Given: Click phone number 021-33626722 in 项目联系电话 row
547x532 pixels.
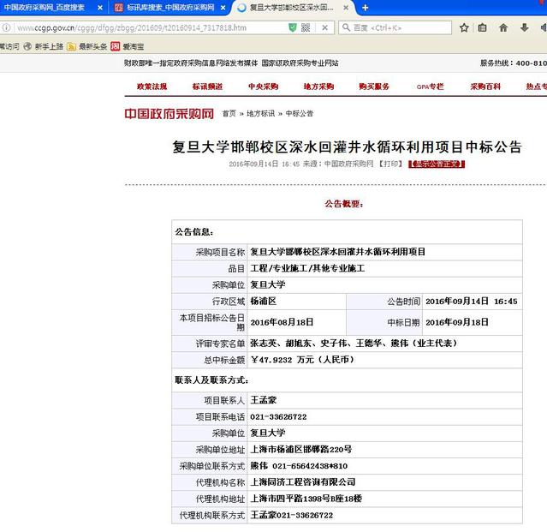Looking at the screenshot, I should tap(278, 417).
